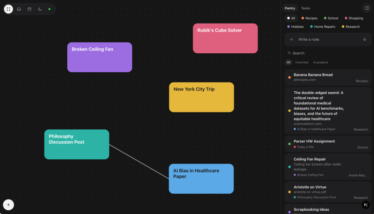374x214 pixels.
Task: Open the double-edged sword research note
Action: (x=328, y=110)
